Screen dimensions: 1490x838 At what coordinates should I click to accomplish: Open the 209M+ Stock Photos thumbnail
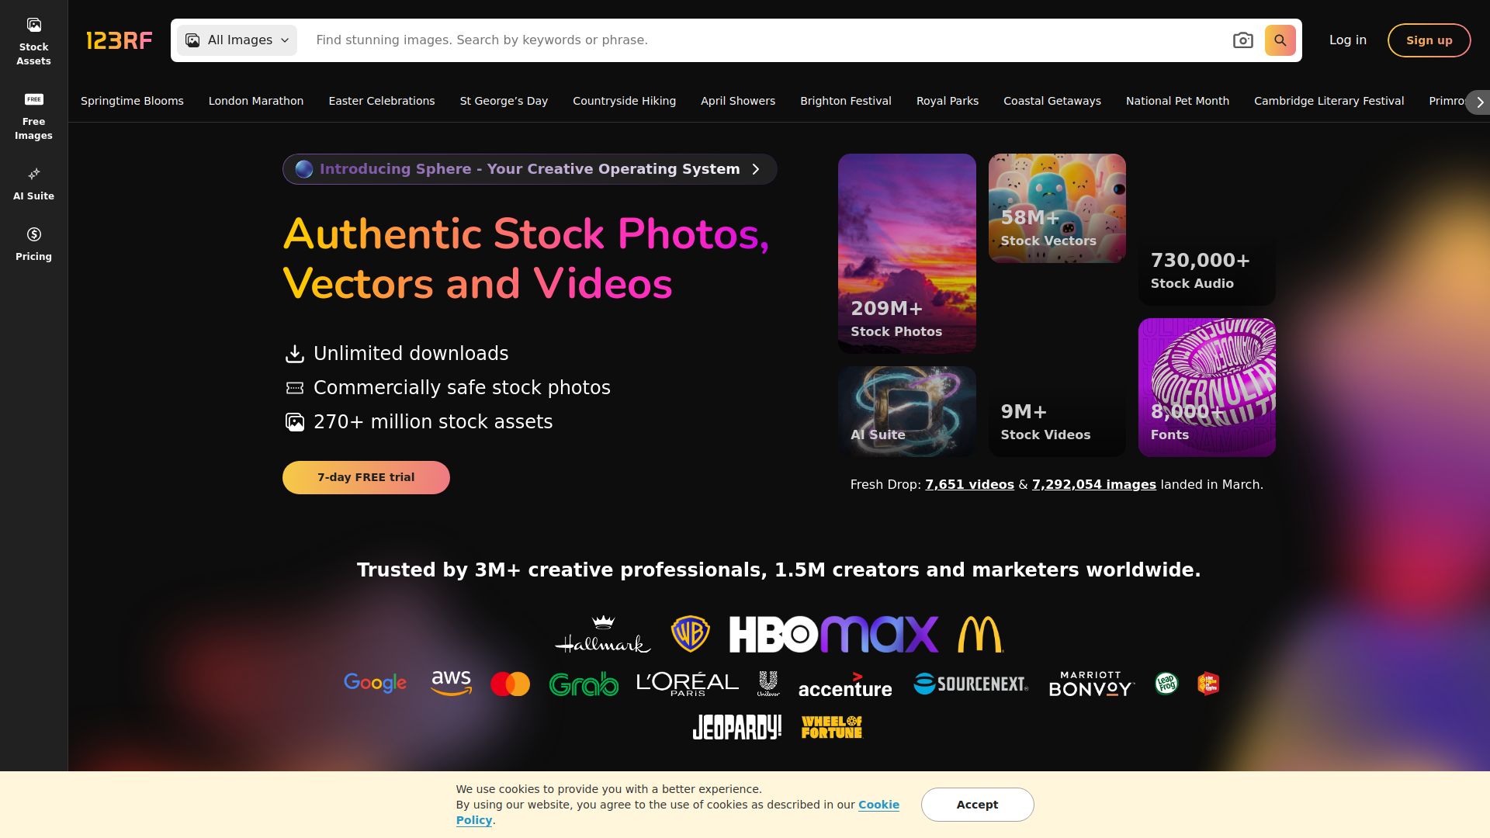(x=906, y=253)
